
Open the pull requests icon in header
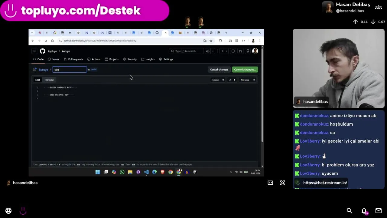(240, 51)
